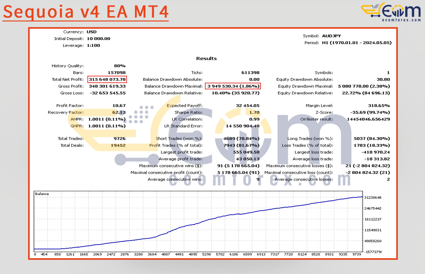Click Long Trades value 5037 (84.30%)
The height and width of the screenshot is (274, 425).
coord(372,139)
